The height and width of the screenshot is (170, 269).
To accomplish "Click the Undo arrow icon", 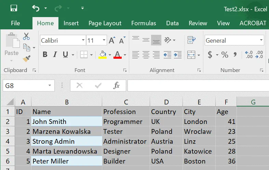I will (36, 8).
